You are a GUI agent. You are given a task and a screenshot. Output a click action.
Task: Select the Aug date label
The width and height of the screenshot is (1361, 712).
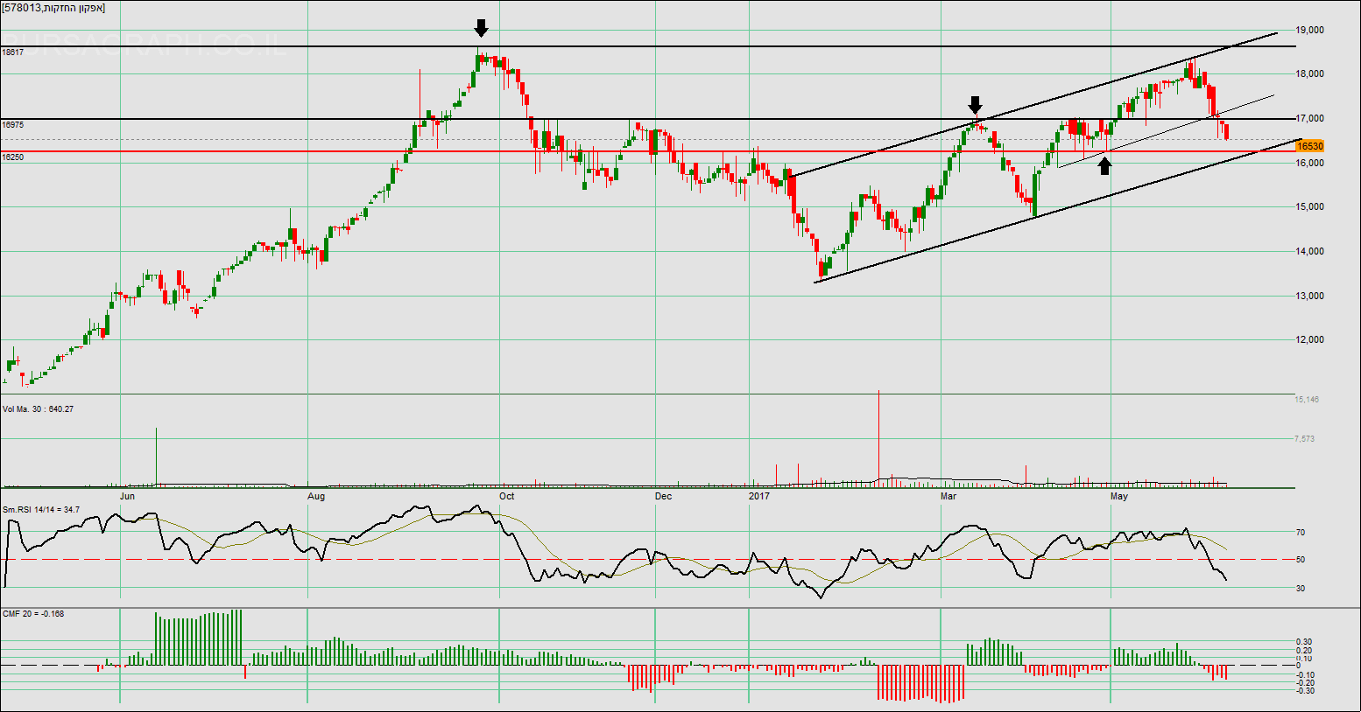click(x=316, y=496)
